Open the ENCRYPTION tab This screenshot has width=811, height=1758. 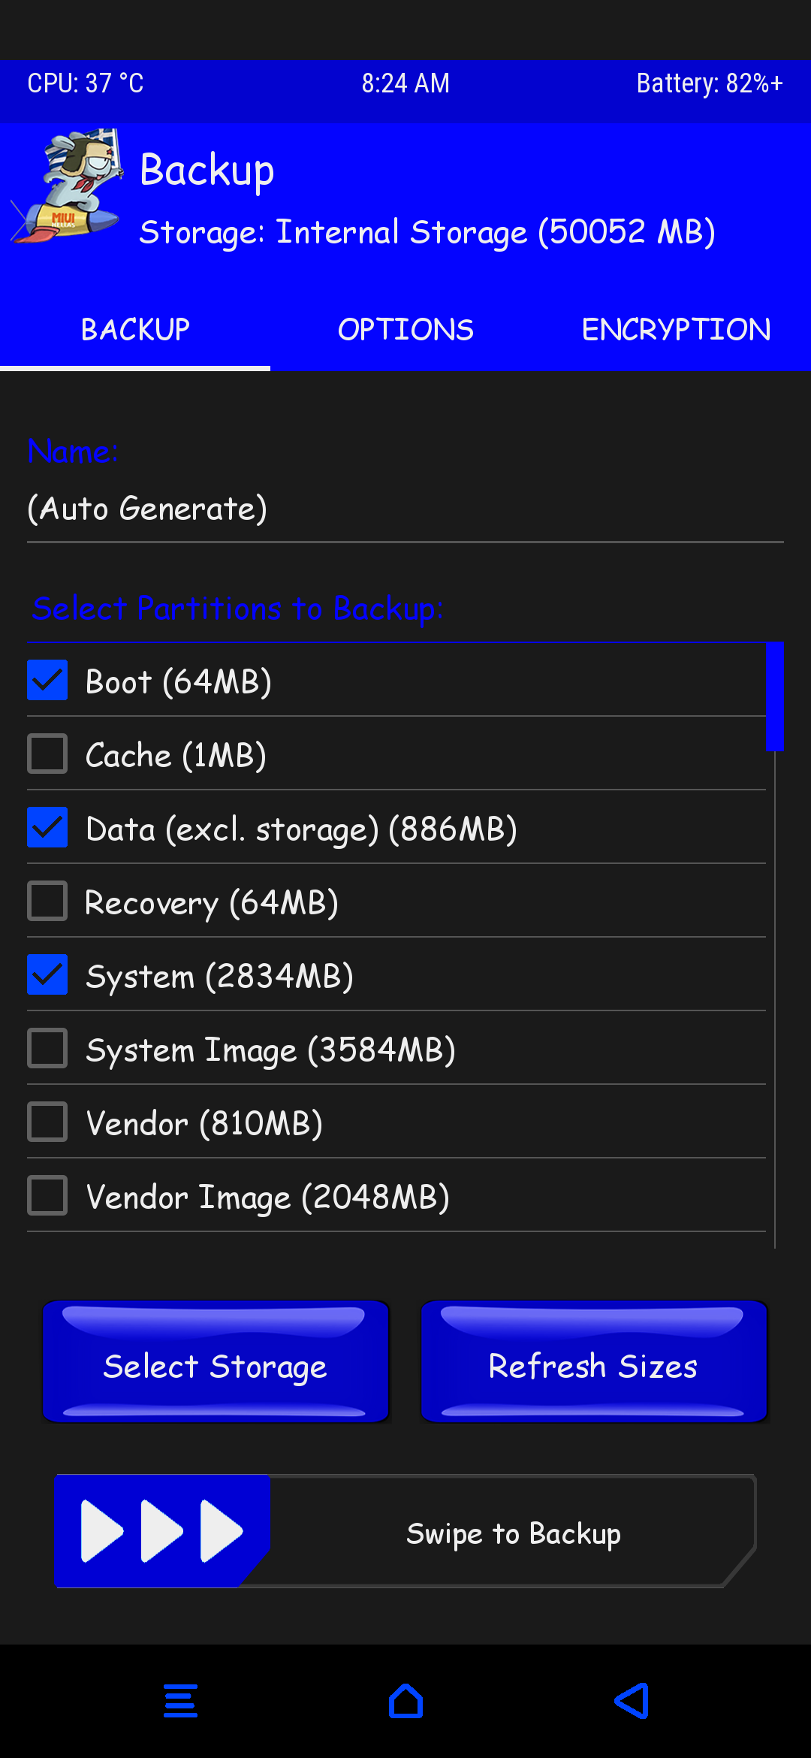(676, 329)
